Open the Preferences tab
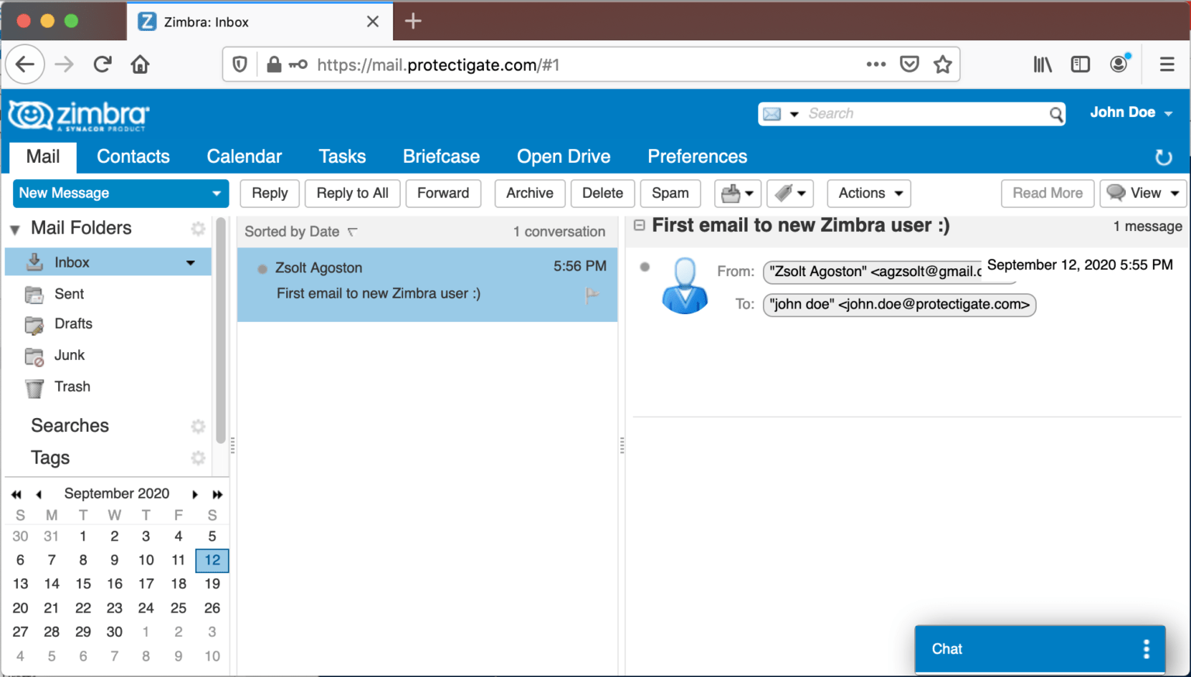The image size is (1191, 677). click(697, 157)
